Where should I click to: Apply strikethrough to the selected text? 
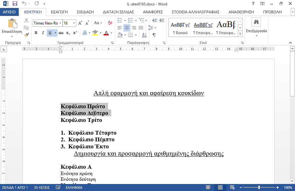pos(61,33)
